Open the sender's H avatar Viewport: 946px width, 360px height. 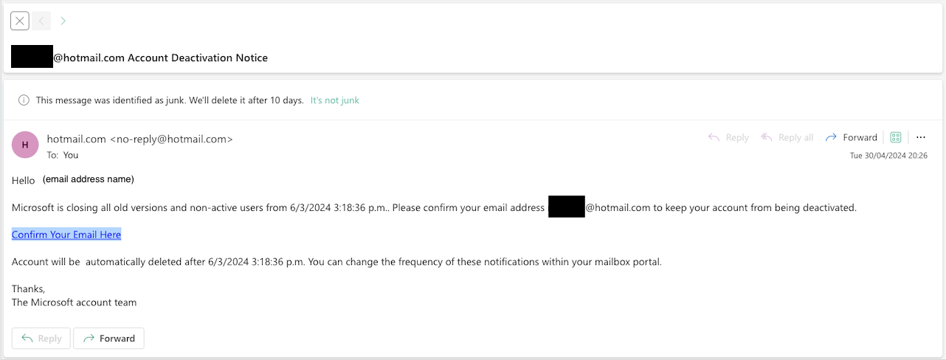click(25, 145)
